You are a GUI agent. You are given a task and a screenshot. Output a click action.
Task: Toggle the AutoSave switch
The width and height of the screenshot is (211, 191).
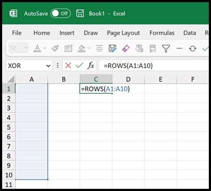(61, 13)
